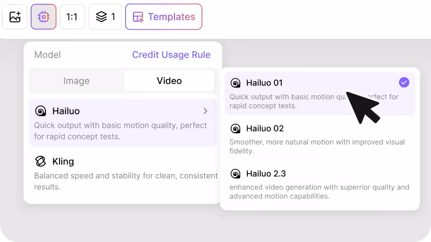The width and height of the screenshot is (431, 242).
Task: Toggle the Hailuo 01 selected checkmark
Action: [x=404, y=83]
